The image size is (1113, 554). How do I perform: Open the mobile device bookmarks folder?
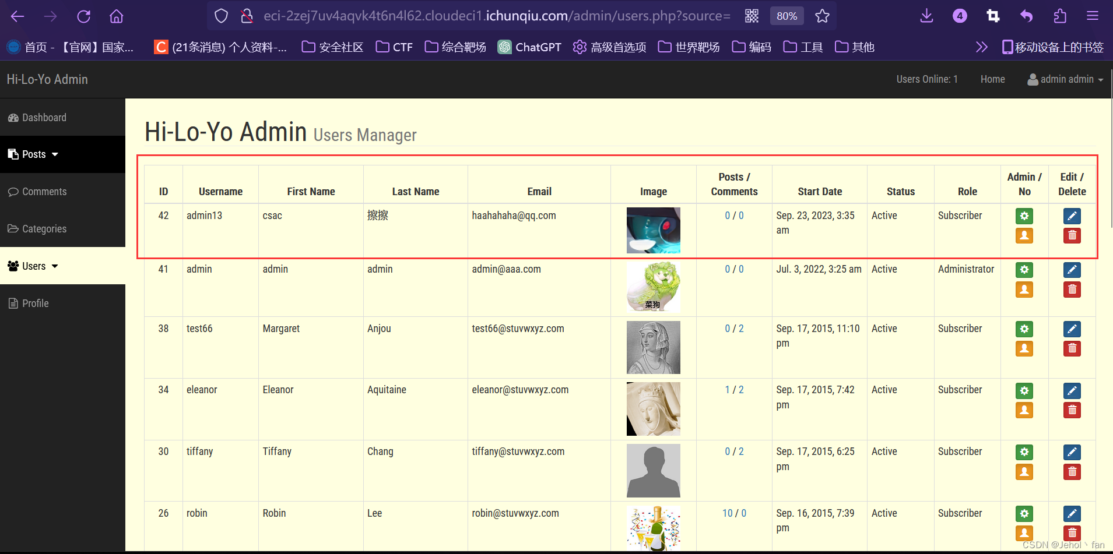pos(1052,47)
